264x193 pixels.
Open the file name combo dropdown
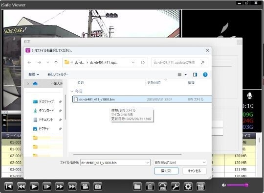tap(148, 163)
